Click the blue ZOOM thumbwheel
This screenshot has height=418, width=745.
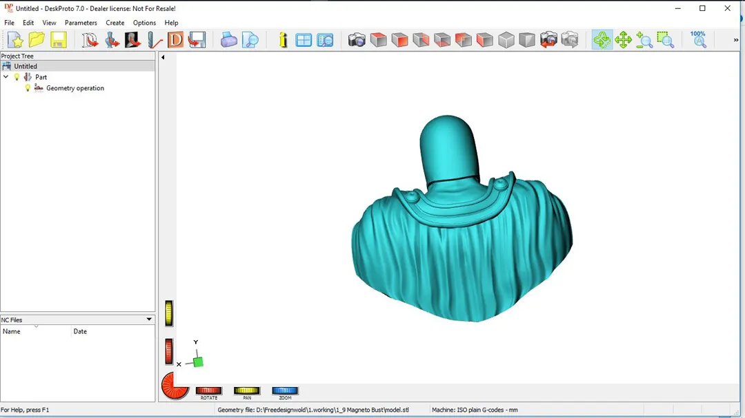point(285,390)
